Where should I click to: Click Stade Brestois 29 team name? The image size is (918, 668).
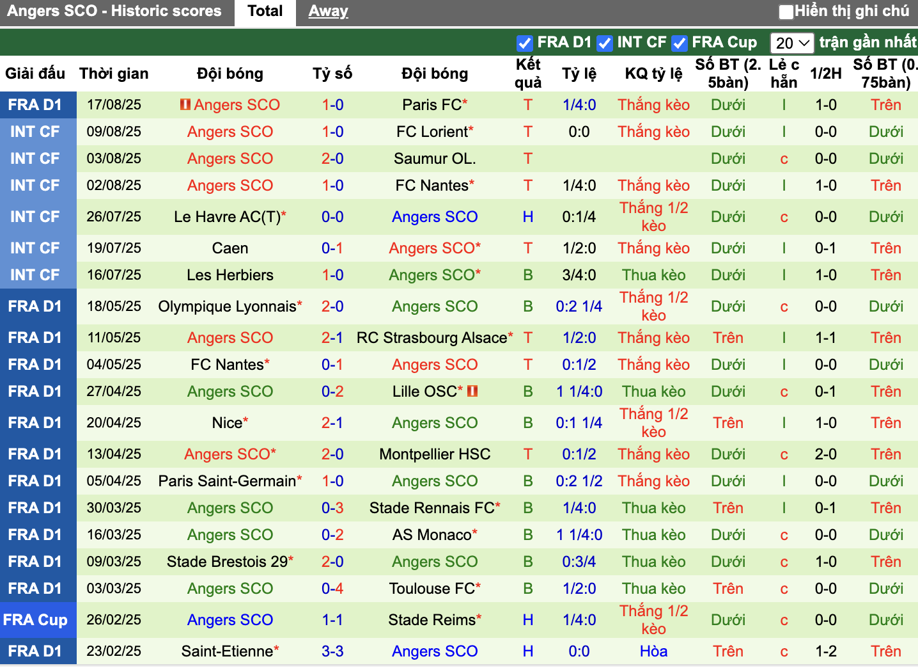(x=228, y=562)
